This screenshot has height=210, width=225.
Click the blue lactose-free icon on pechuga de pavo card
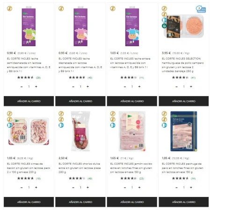coord(164,125)
